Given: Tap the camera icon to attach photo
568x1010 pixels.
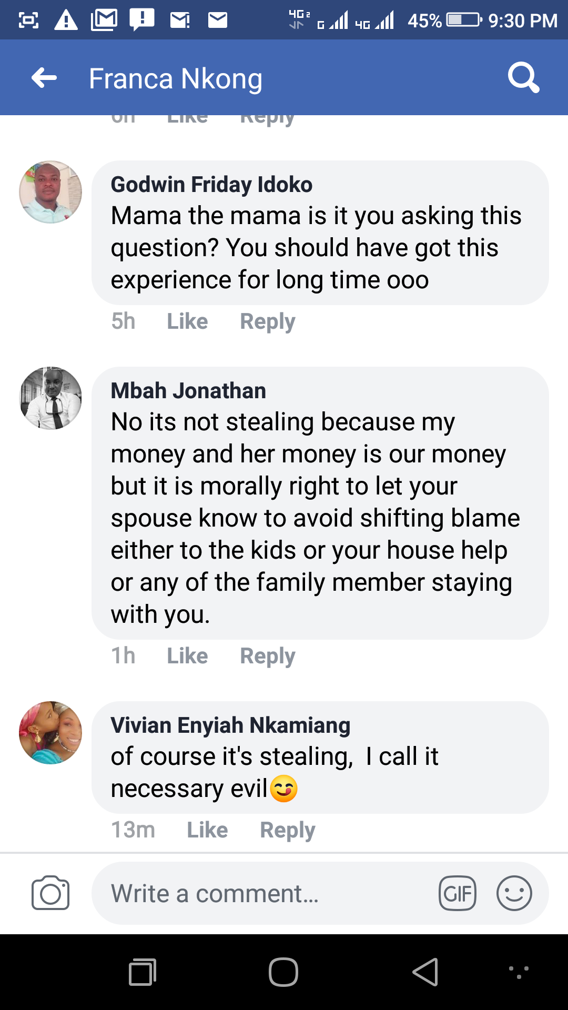Looking at the screenshot, I should [50, 893].
